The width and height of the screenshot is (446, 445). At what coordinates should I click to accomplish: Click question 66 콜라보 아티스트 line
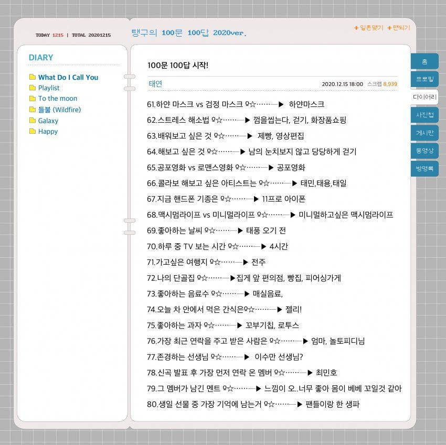[x=247, y=183]
